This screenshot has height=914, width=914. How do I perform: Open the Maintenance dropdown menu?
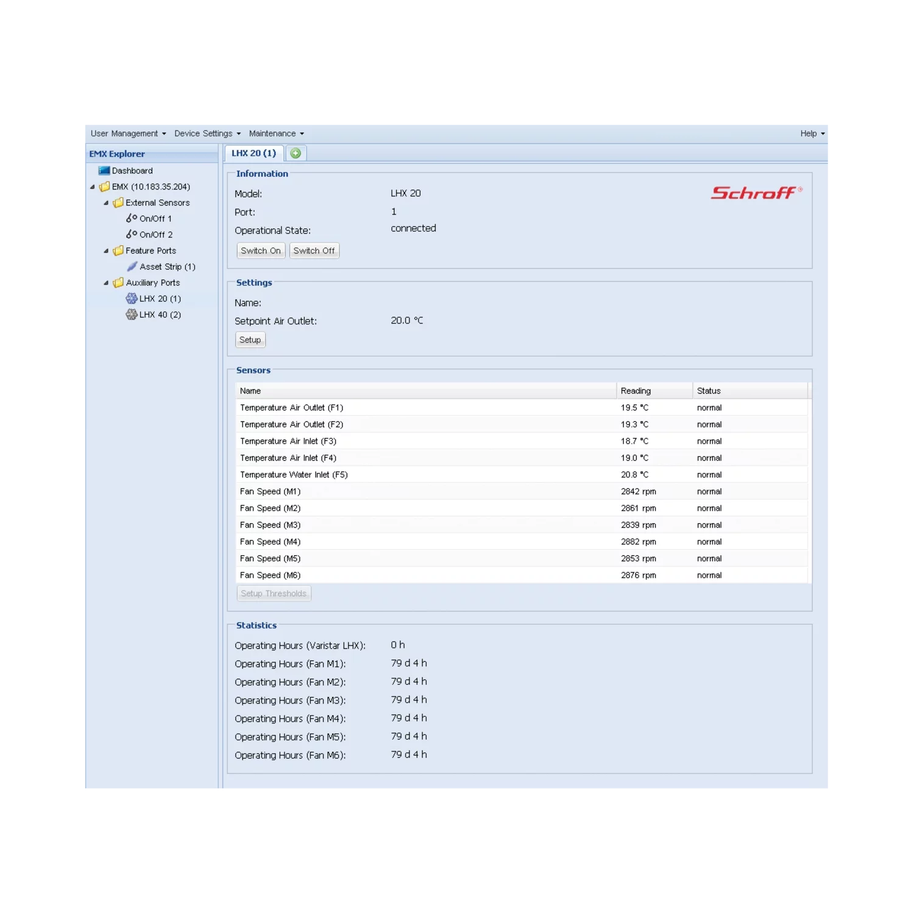pos(276,133)
